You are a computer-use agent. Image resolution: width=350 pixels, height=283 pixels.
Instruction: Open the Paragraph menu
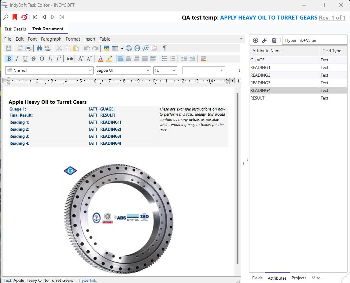click(51, 39)
